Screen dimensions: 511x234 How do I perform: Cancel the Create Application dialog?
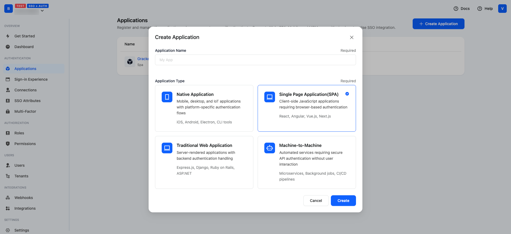pyautogui.click(x=316, y=201)
